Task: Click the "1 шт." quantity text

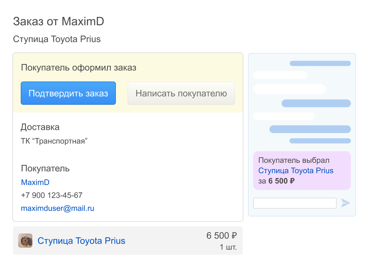Action: click(x=228, y=247)
